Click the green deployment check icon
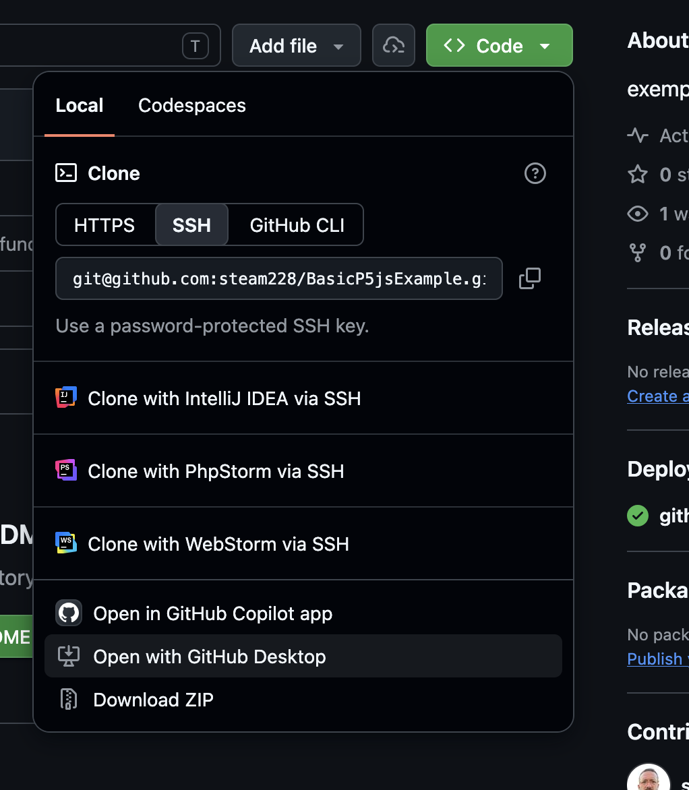Screen dimensions: 689x790 pos(638,516)
